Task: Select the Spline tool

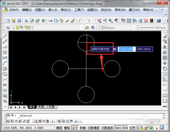Action: pyautogui.click(x=5, y=80)
